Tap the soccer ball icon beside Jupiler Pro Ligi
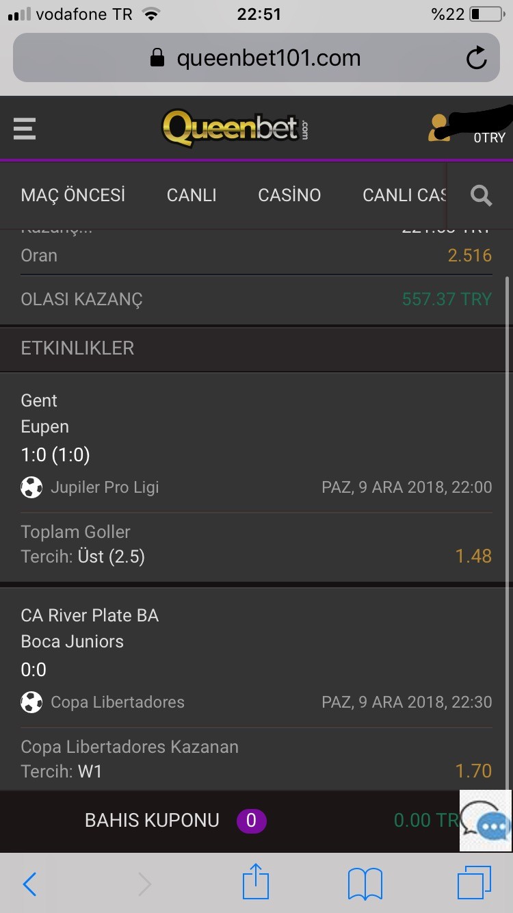The height and width of the screenshot is (913, 513). click(31, 487)
